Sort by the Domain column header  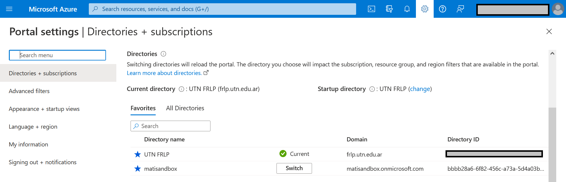[x=357, y=139]
